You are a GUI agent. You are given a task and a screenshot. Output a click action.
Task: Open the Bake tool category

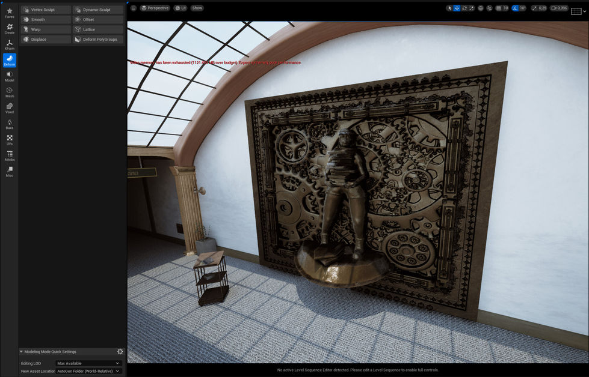10,124
